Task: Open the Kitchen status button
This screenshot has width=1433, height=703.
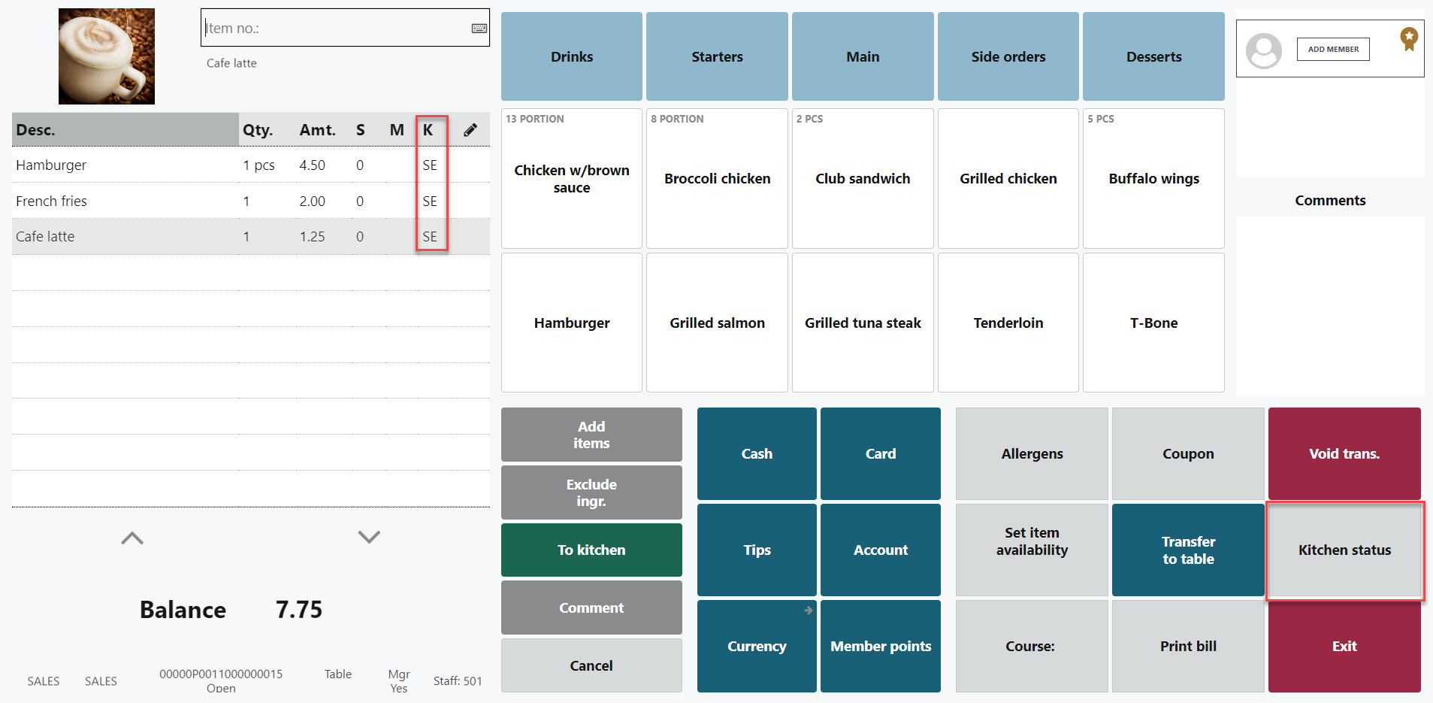Action: click(1344, 550)
